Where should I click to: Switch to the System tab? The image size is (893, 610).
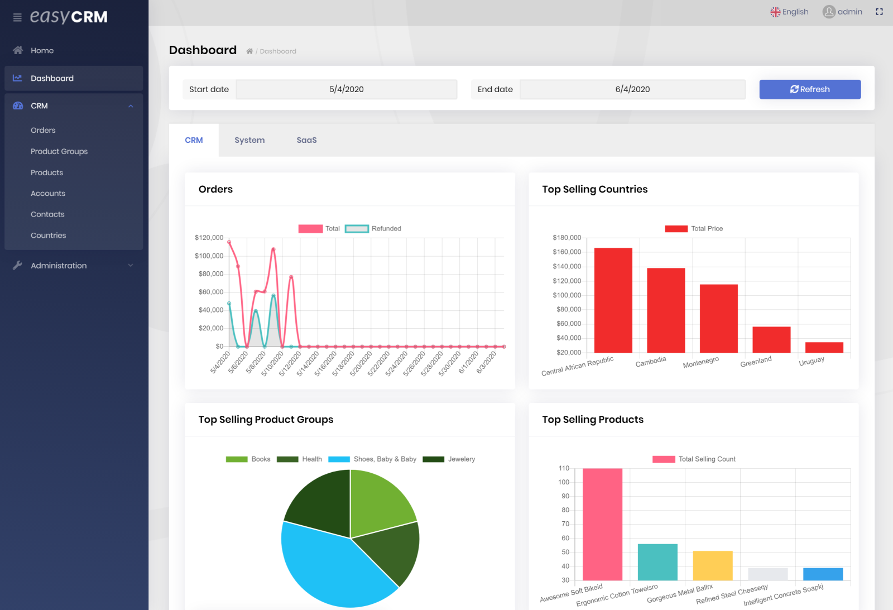click(x=249, y=140)
